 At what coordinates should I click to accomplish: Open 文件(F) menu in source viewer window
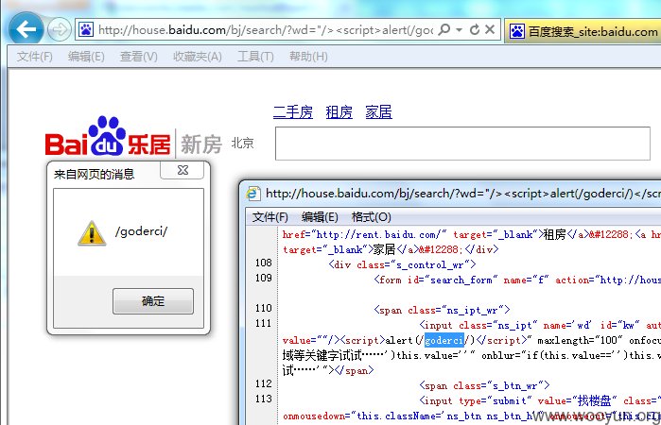[270, 217]
